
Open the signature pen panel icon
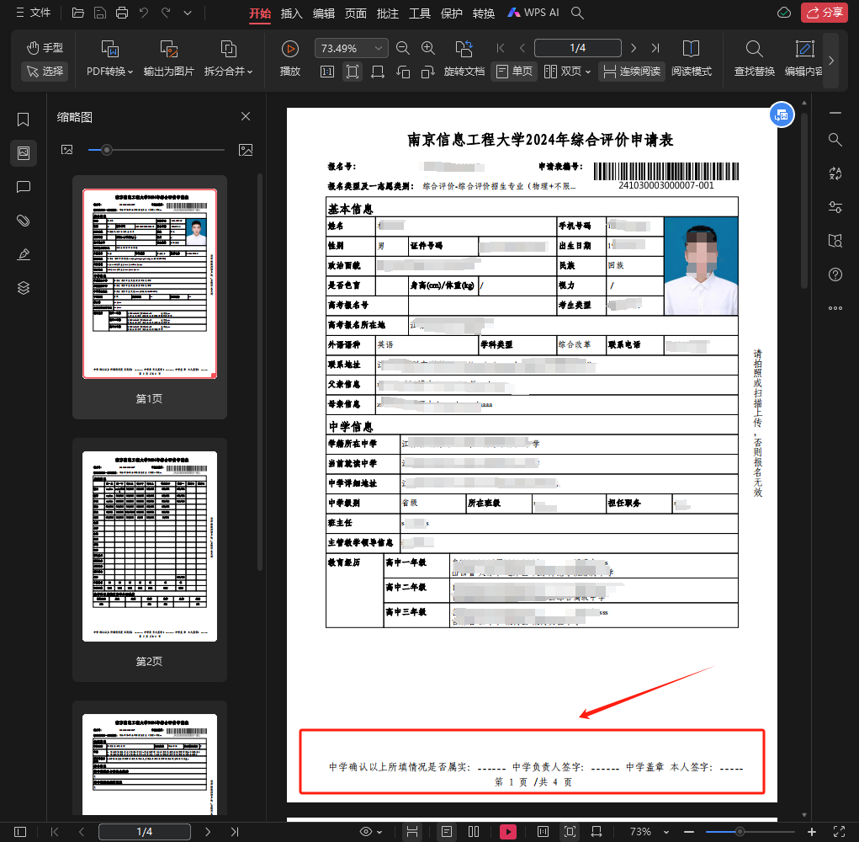tap(23, 254)
